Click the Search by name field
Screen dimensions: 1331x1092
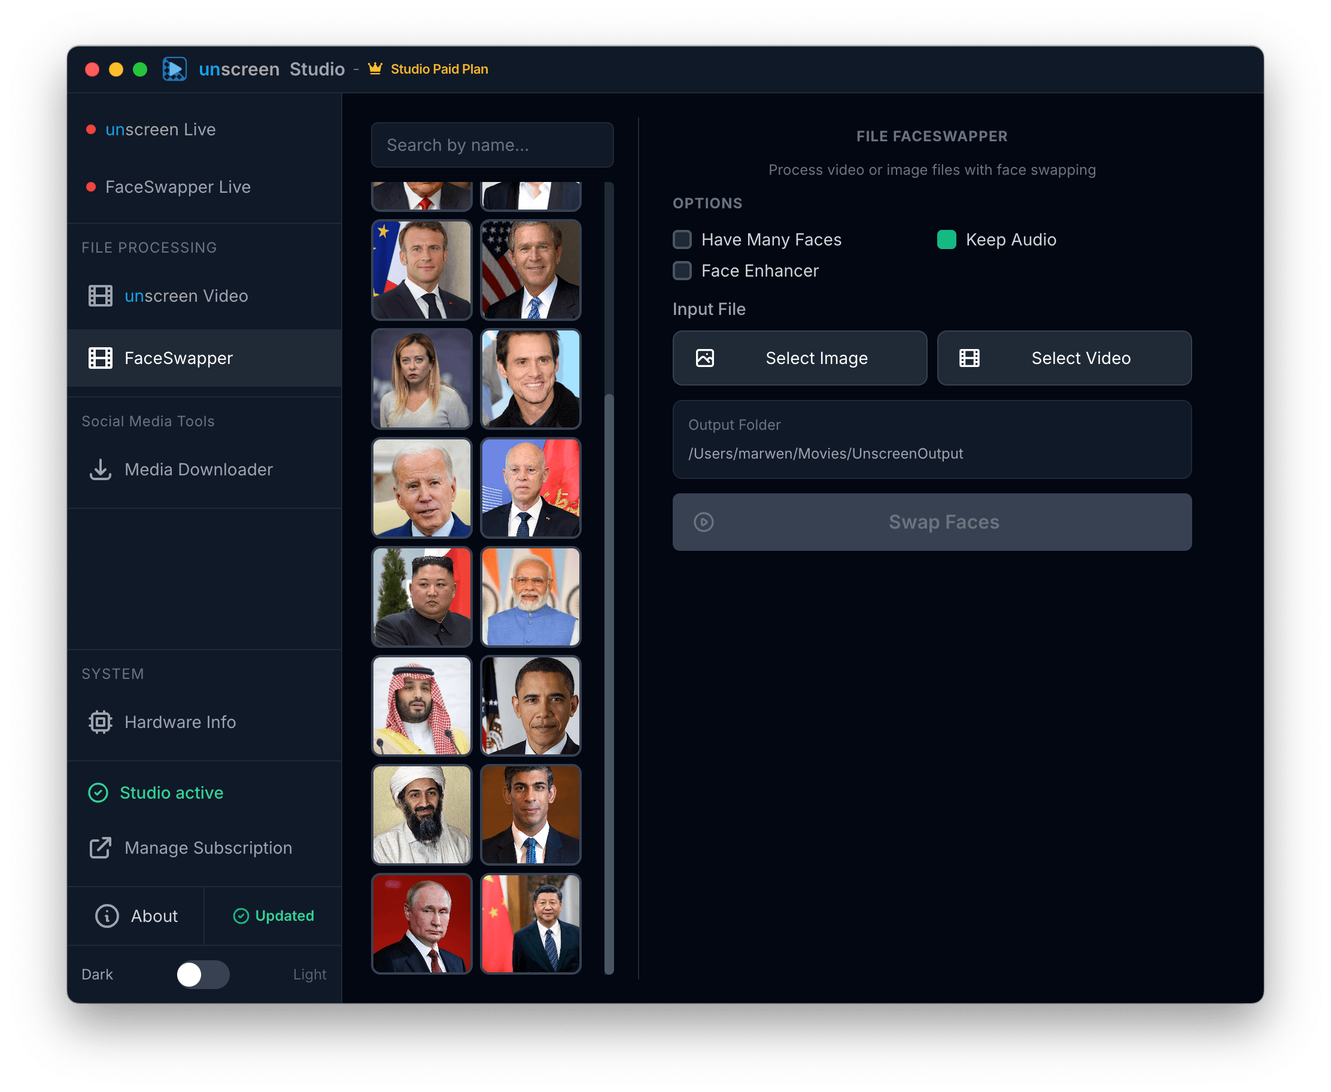coord(493,145)
